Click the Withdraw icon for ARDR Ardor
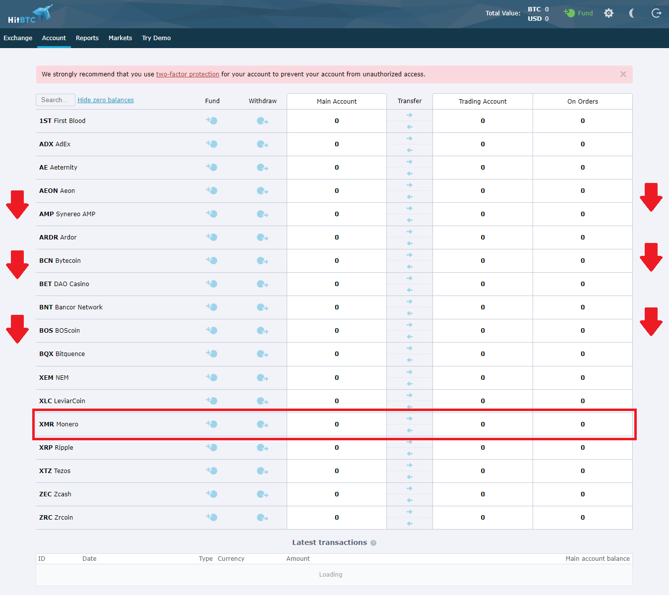Image resolution: width=669 pixels, height=595 pixels. pos(262,238)
